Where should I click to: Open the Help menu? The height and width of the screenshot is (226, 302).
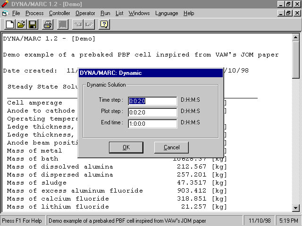(x=189, y=13)
